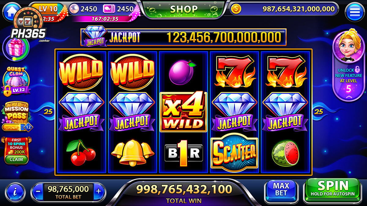Set wager with MAX BET button
The width and height of the screenshot is (367, 206).
click(x=281, y=189)
